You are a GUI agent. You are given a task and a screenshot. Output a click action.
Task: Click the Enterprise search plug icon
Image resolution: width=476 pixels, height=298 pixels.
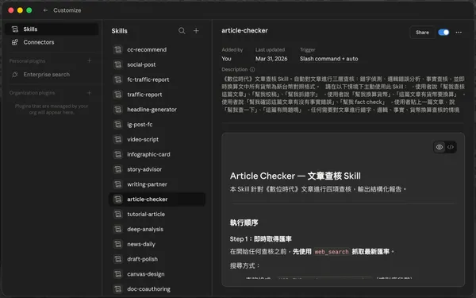(14, 75)
